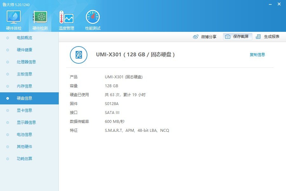Click the 硬盘已使用 field label
Screen dimensions: 286x191
click(79, 95)
